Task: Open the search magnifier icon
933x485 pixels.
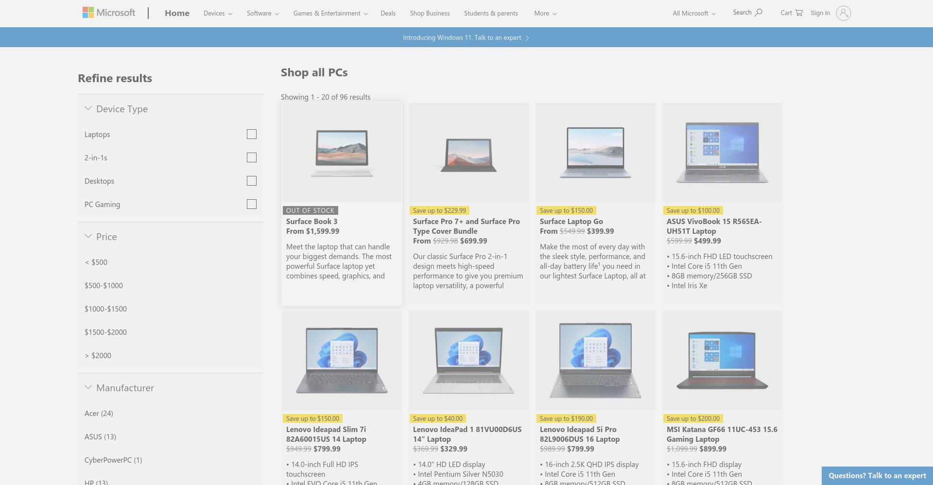Action: click(759, 12)
